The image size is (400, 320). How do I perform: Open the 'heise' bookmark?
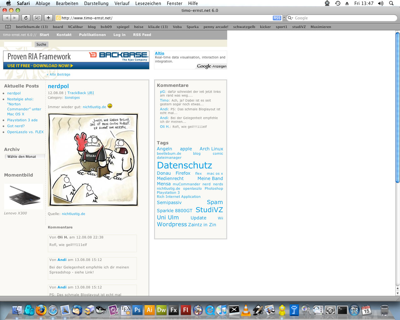pyautogui.click(x=139, y=27)
